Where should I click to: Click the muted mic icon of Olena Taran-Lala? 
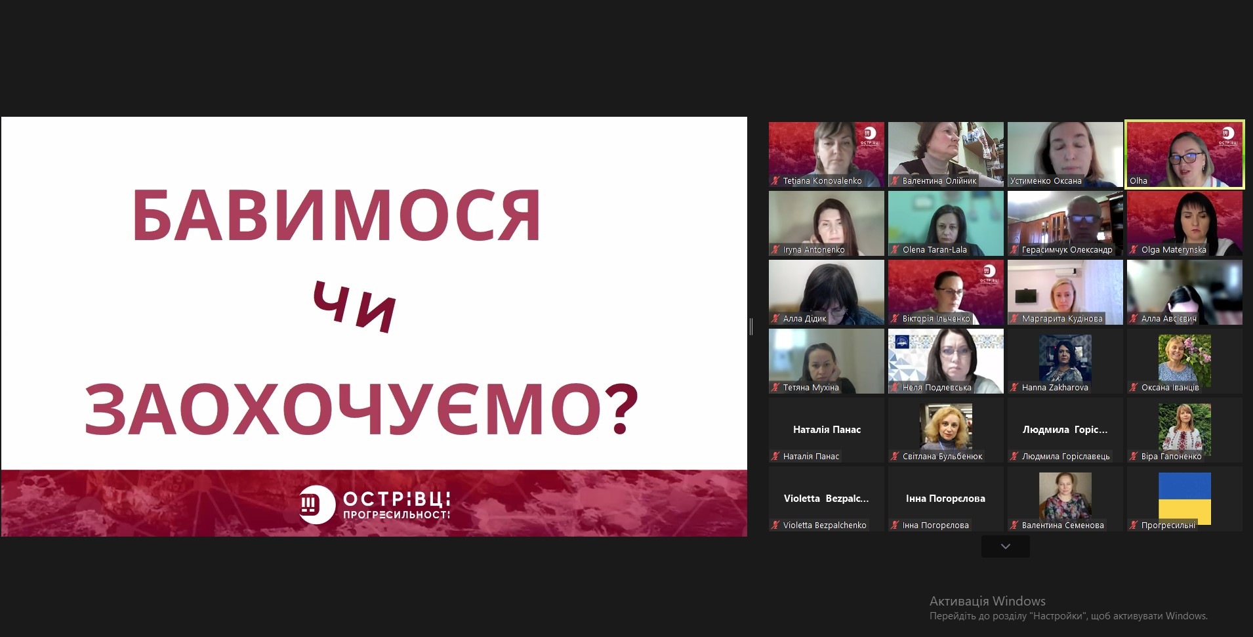pyautogui.click(x=895, y=249)
